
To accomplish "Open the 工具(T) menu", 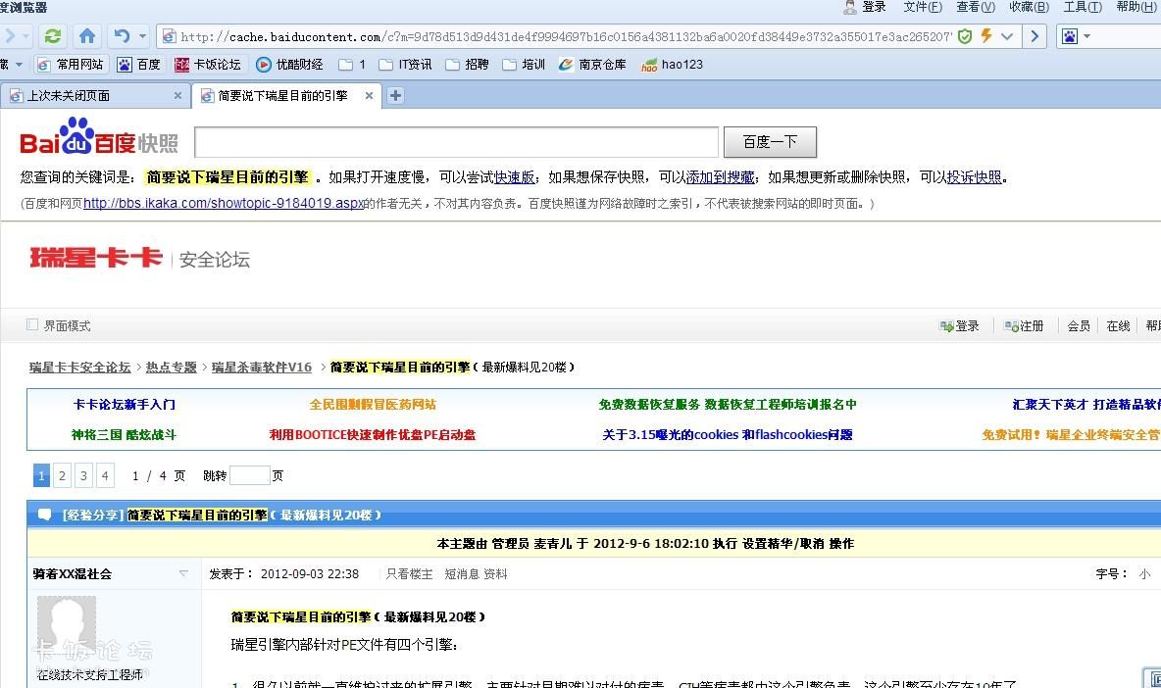I will click(x=1083, y=7).
